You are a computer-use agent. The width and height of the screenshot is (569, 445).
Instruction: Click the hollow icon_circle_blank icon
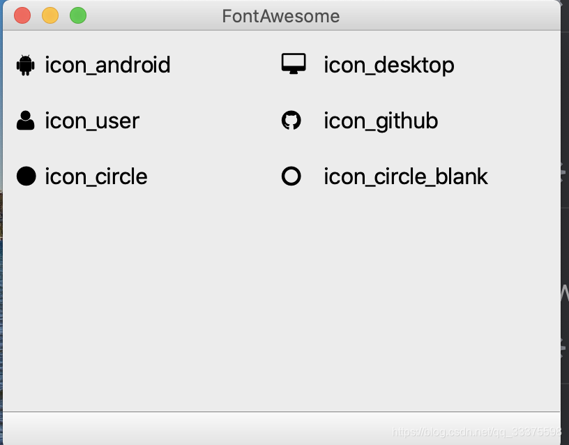[x=292, y=176]
